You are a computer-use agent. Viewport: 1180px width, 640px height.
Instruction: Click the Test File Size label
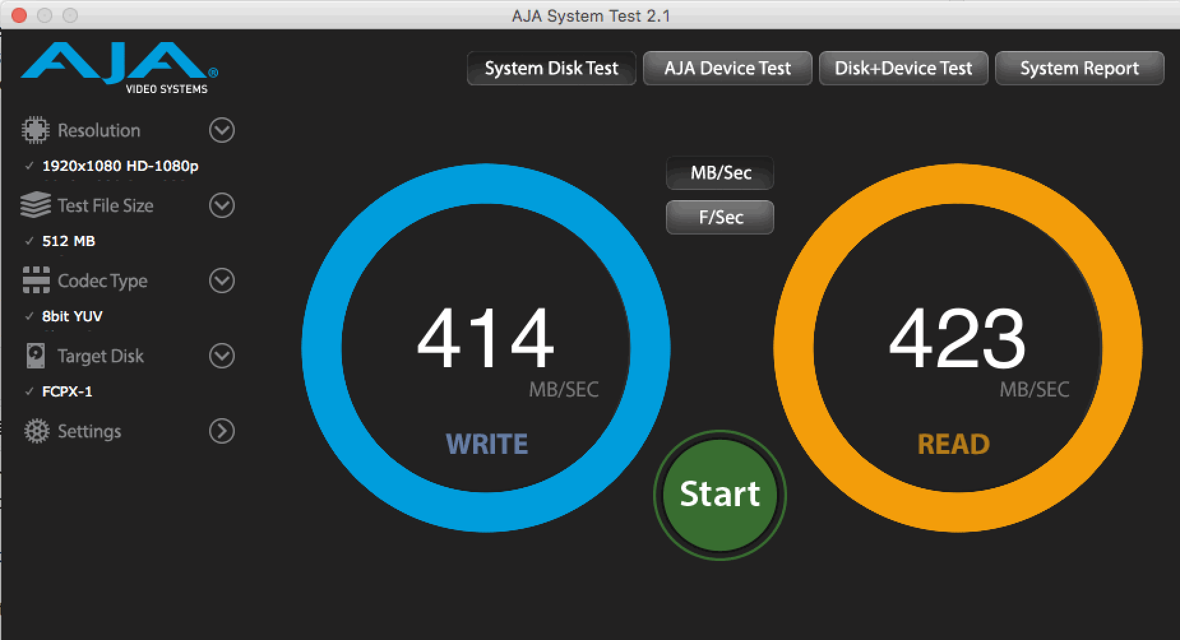coord(105,206)
